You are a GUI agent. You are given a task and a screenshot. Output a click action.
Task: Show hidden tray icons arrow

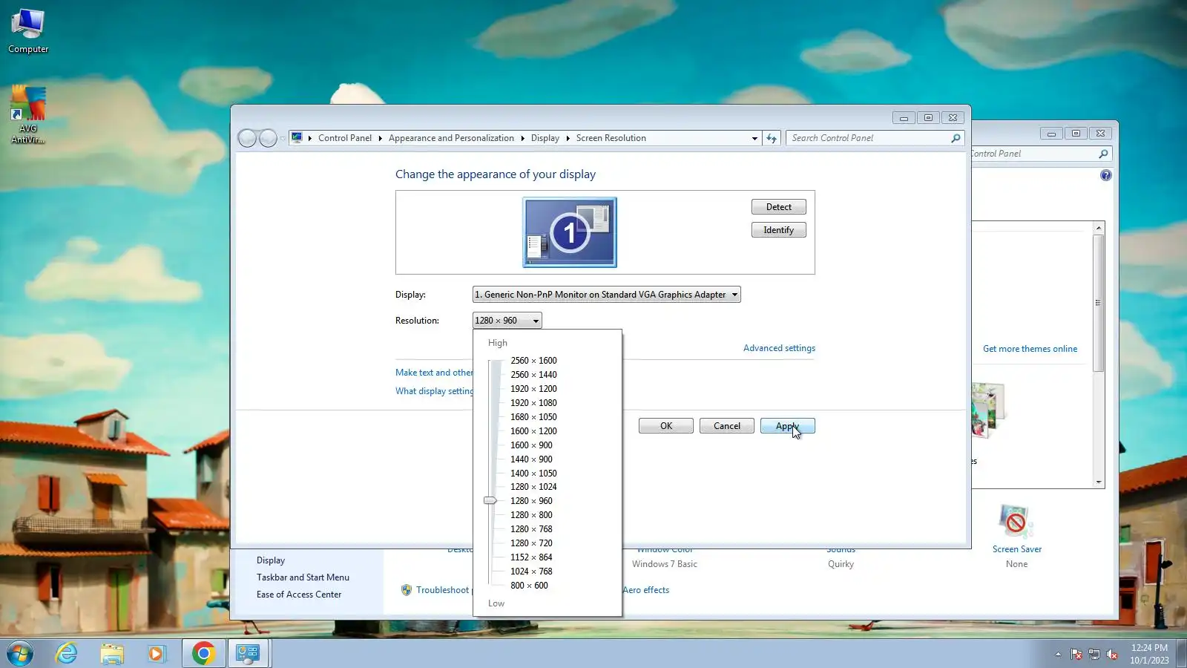click(1058, 654)
